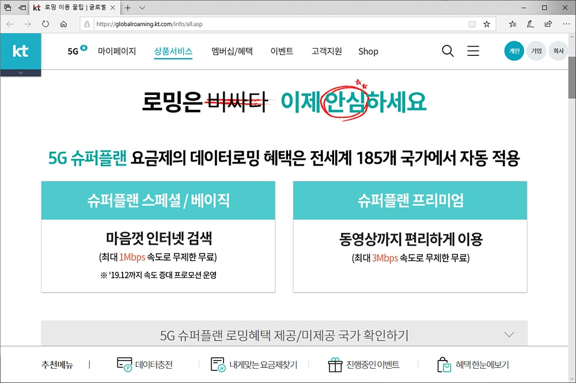
Task: Click the Share page icon
Action: tap(548, 24)
